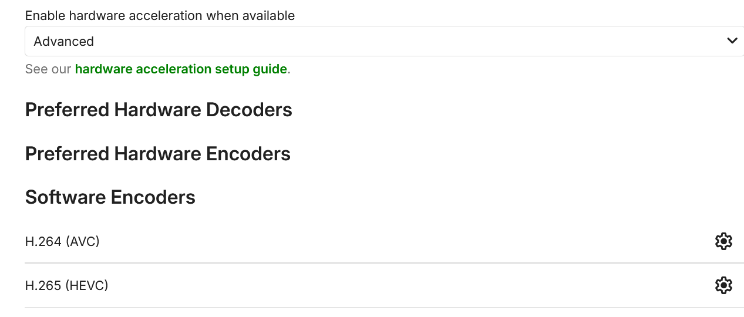The image size is (744, 317).
Task: Click the hardware acceleration dropdown chevron arrow
Action: (732, 41)
